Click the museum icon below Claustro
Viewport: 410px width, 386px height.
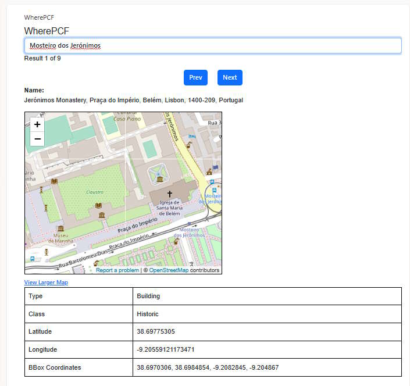click(102, 215)
